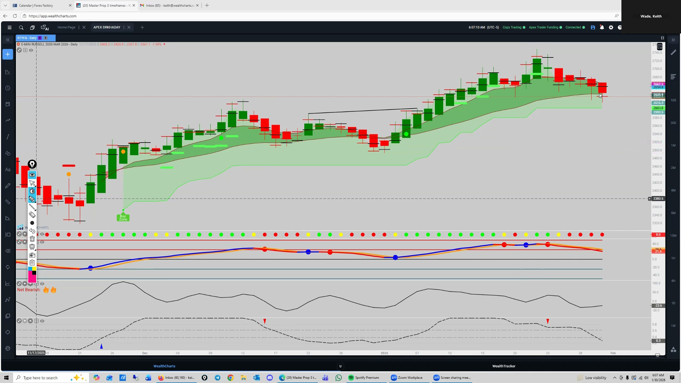681x383 pixels.
Task: Toggle eye visibility of bottom dashed indicator
Action: coord(42,321)
